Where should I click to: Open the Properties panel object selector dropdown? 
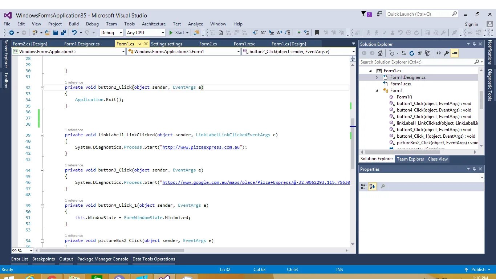pyautogui.click(x=421, y=177)
